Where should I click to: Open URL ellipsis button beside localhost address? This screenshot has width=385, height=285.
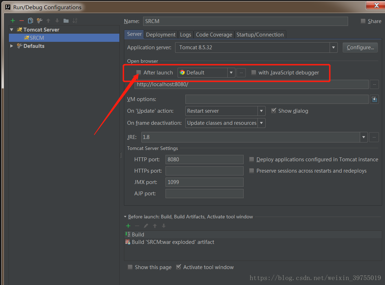point(374,84)
